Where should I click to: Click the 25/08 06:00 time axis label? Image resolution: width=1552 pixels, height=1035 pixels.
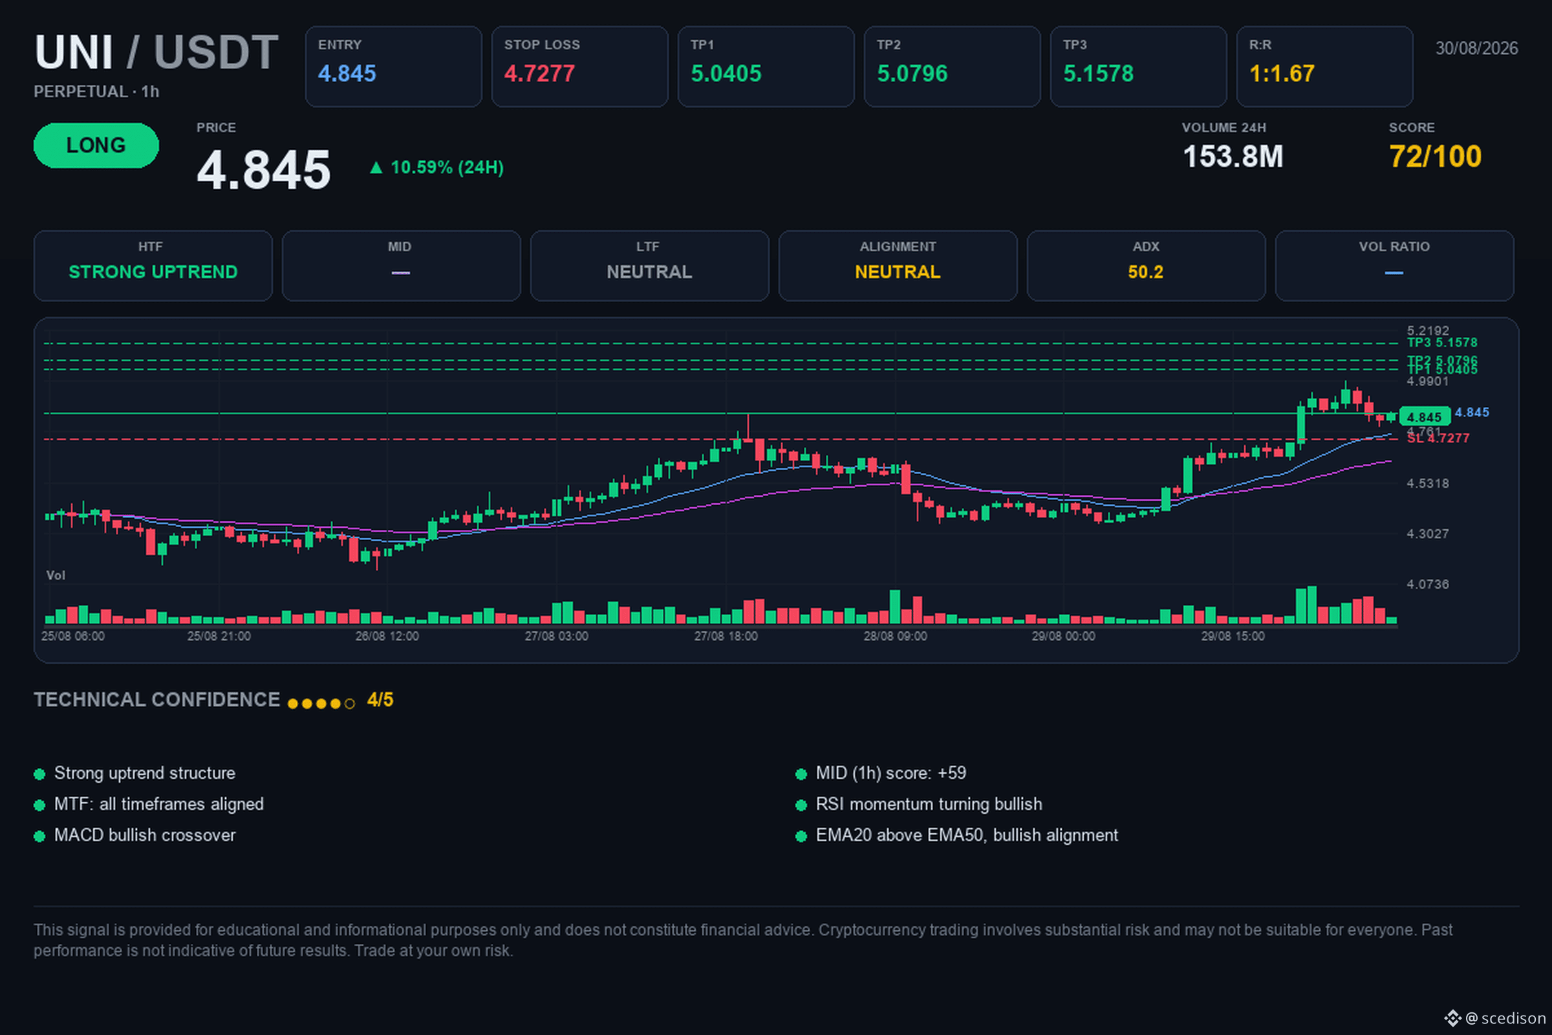click(72, 637)
